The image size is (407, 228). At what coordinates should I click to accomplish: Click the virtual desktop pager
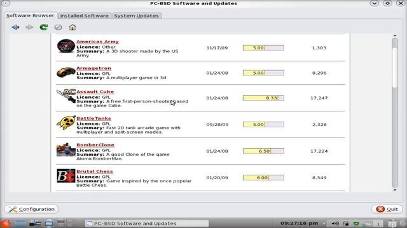point(65,223)
